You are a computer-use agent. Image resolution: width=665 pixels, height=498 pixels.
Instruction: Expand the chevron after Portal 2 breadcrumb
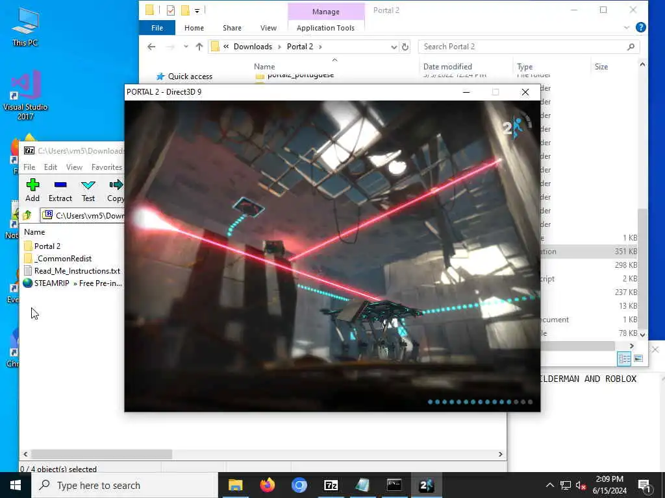pos(320,47)
